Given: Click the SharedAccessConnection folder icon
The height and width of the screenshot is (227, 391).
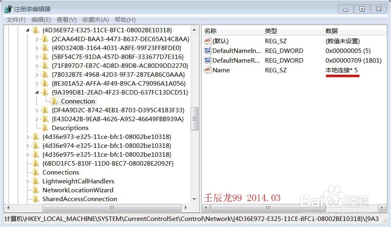Looking at the screenshot, I should point(36,199).
